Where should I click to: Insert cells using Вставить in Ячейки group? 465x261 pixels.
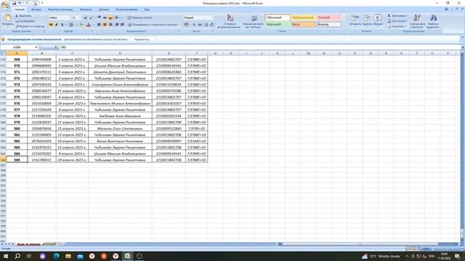(x=355, y=20)
